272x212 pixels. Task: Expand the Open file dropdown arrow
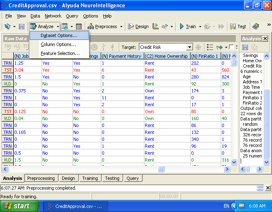click(14, 26)
